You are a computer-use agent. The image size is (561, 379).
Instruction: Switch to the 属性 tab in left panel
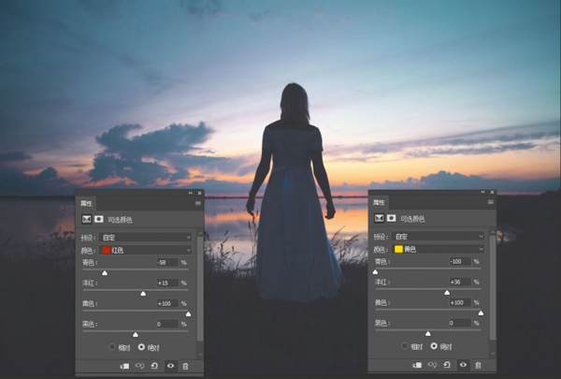pos(86,203)
